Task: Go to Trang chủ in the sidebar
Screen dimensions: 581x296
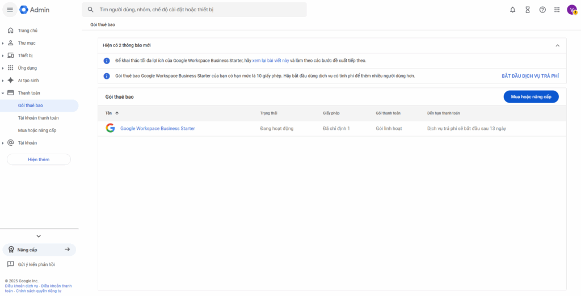Action: pyautogui.click(x=27, y=31)
